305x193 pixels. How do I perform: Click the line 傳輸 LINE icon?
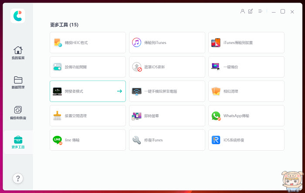point(58,140)
